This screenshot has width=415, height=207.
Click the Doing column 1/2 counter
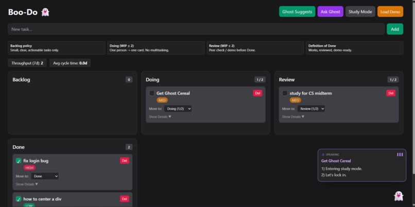click(x=260, y=80)
